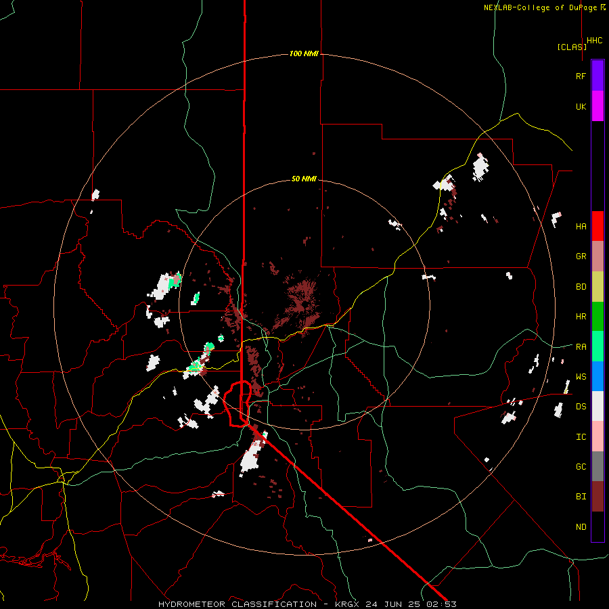
Task: Click the ND black legend swatch
Action: pyautogui.click(x=597, y=526)
